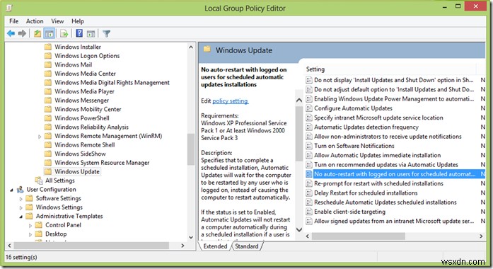Select Windows Update in the tree

click(77, 171)
